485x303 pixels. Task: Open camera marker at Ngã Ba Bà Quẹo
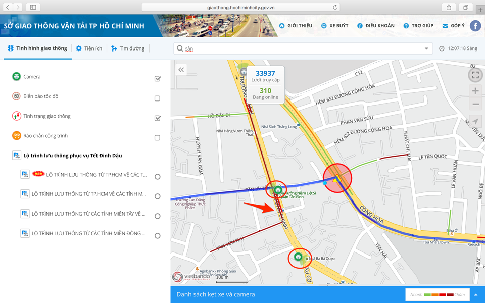tap(298, 257)
